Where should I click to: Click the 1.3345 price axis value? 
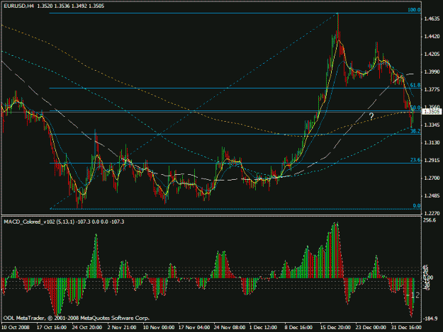432,125
